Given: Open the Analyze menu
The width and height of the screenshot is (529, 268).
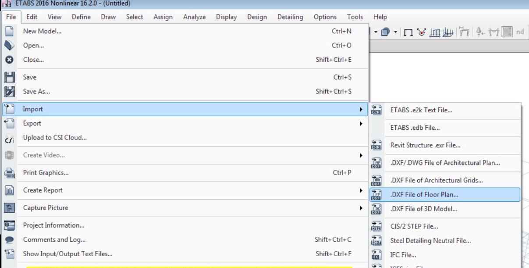Looking at the screenshot, I should [194, 17].
